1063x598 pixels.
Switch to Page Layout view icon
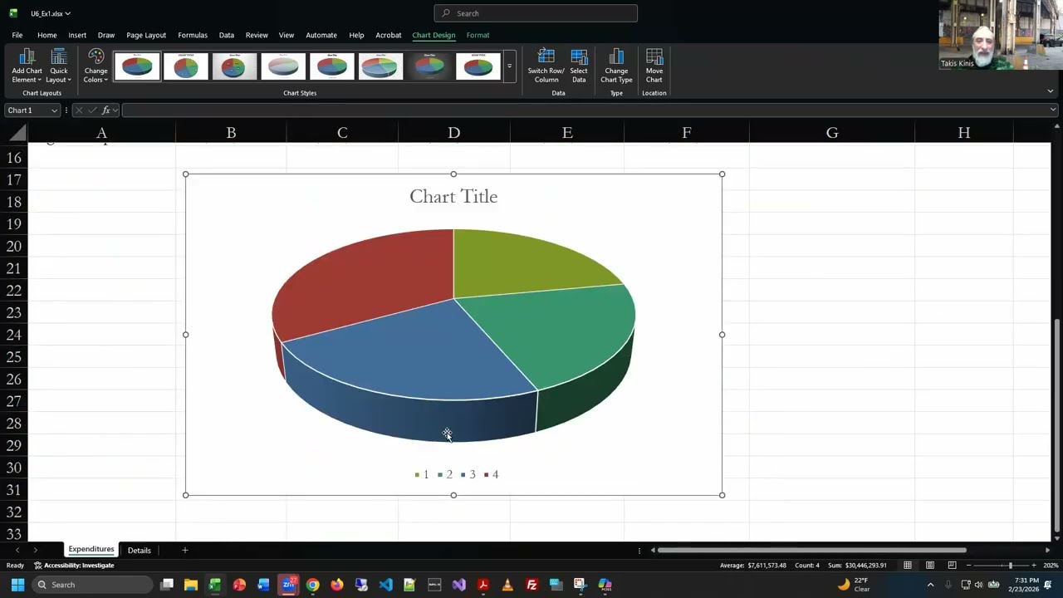930,566
